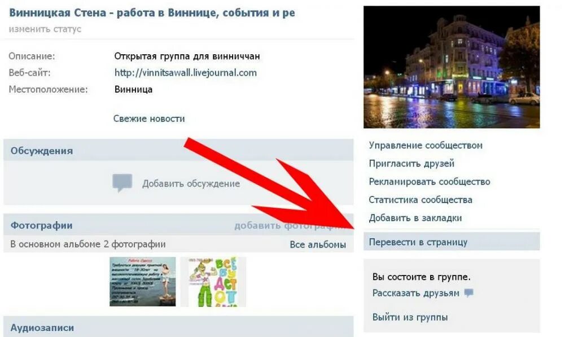Open the first photo thumbnail with beach girl
578x337 pixels.
coord(143,282)
